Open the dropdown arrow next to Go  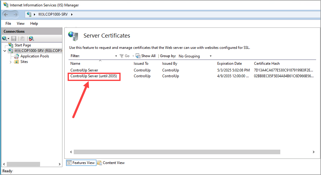133,56
